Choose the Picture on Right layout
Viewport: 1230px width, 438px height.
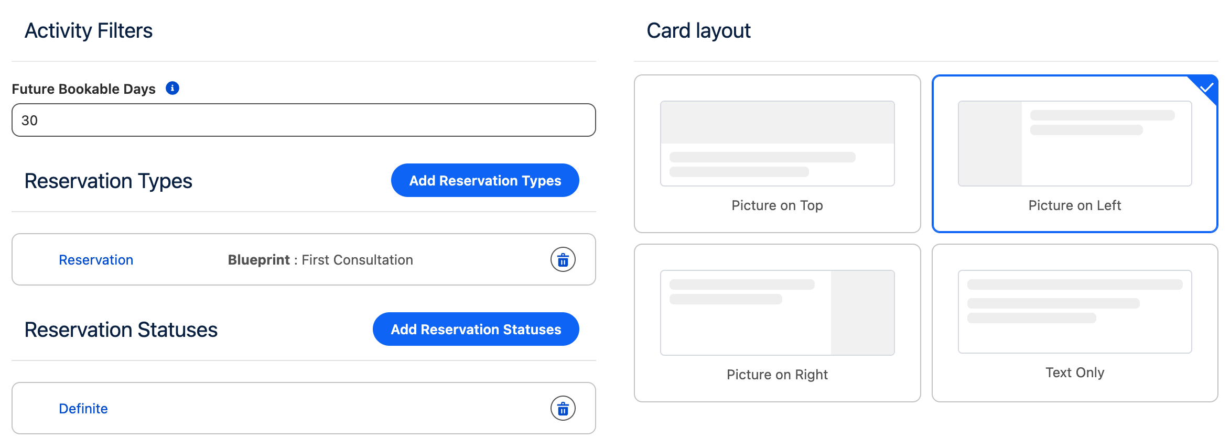pyautogui.click(x=777, y=323)
